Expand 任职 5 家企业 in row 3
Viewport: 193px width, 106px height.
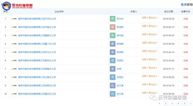(150, 34)
